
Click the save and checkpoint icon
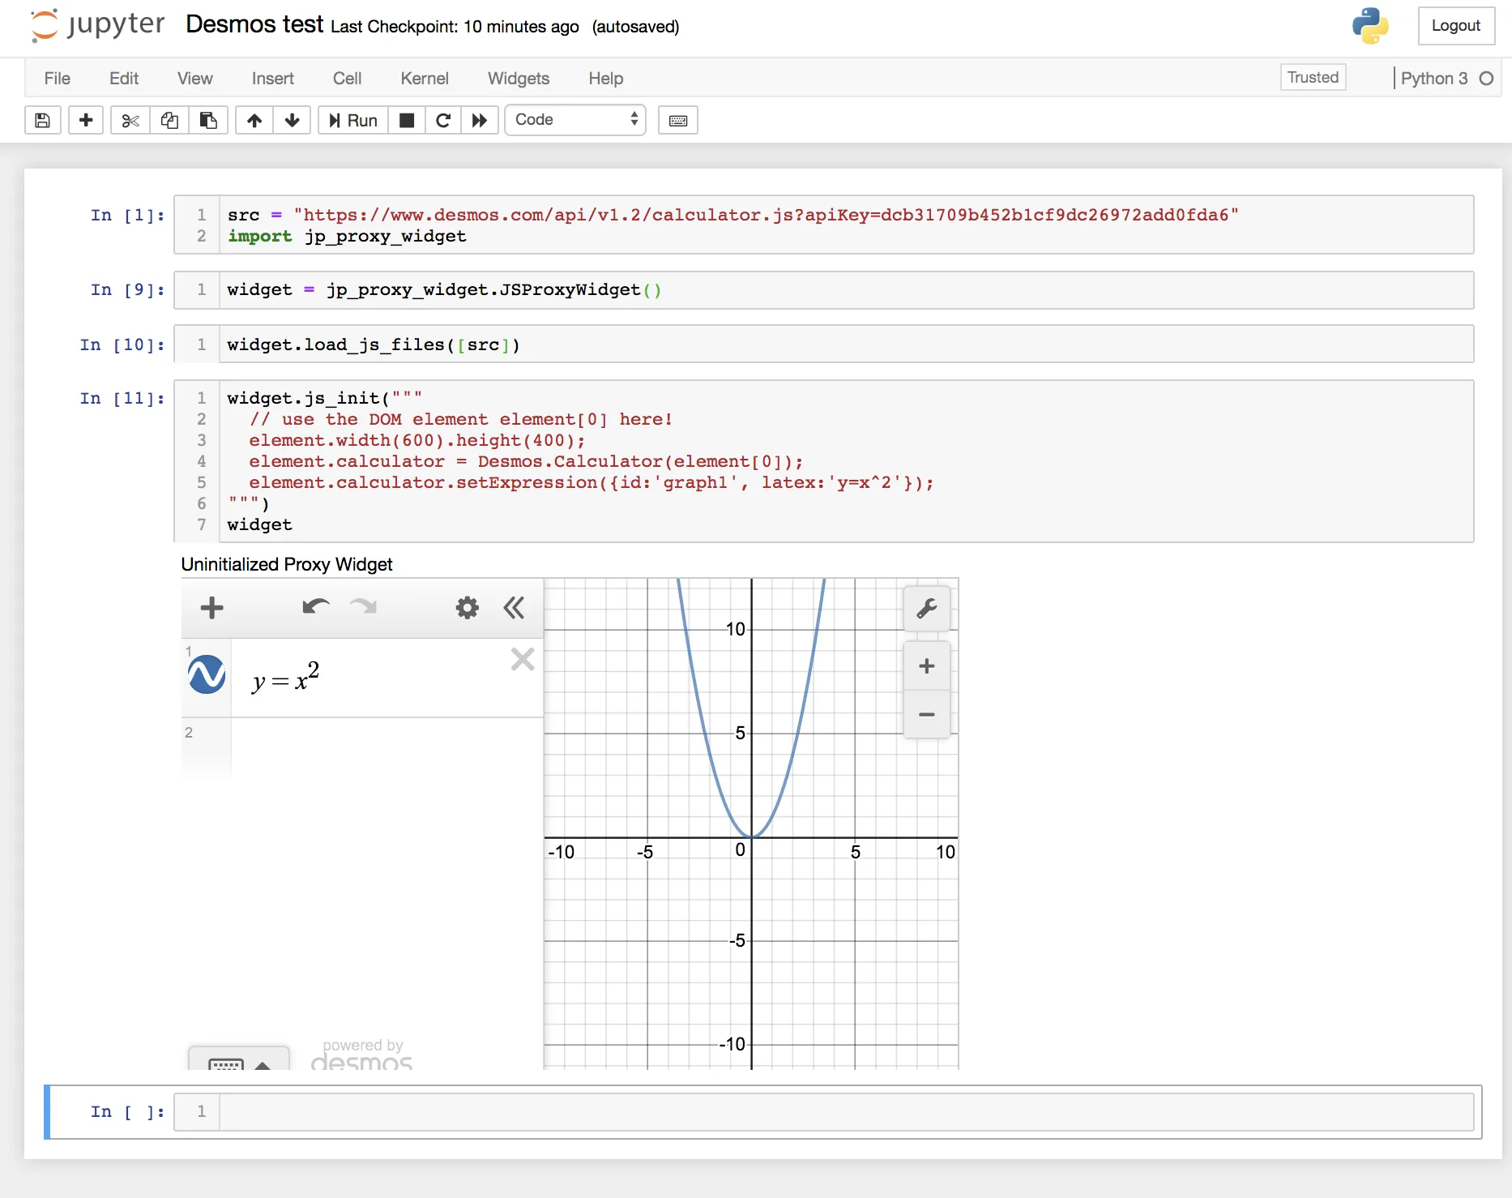point(43,121)
